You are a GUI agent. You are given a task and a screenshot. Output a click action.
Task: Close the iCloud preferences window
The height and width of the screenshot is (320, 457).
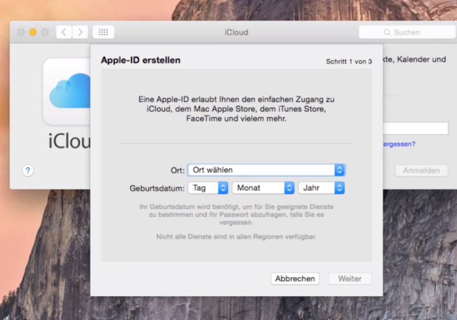click(x=21, y=32)
